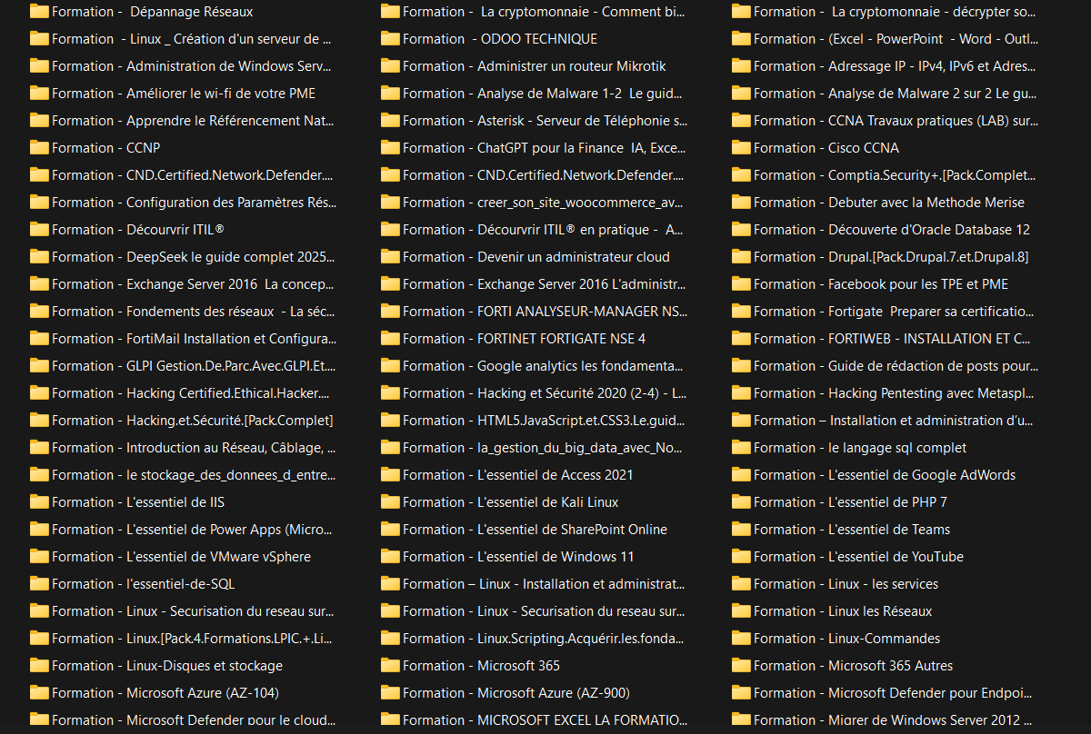
Task: Select the L'essentiel de IIS folder icon
Action: point(39,502)
